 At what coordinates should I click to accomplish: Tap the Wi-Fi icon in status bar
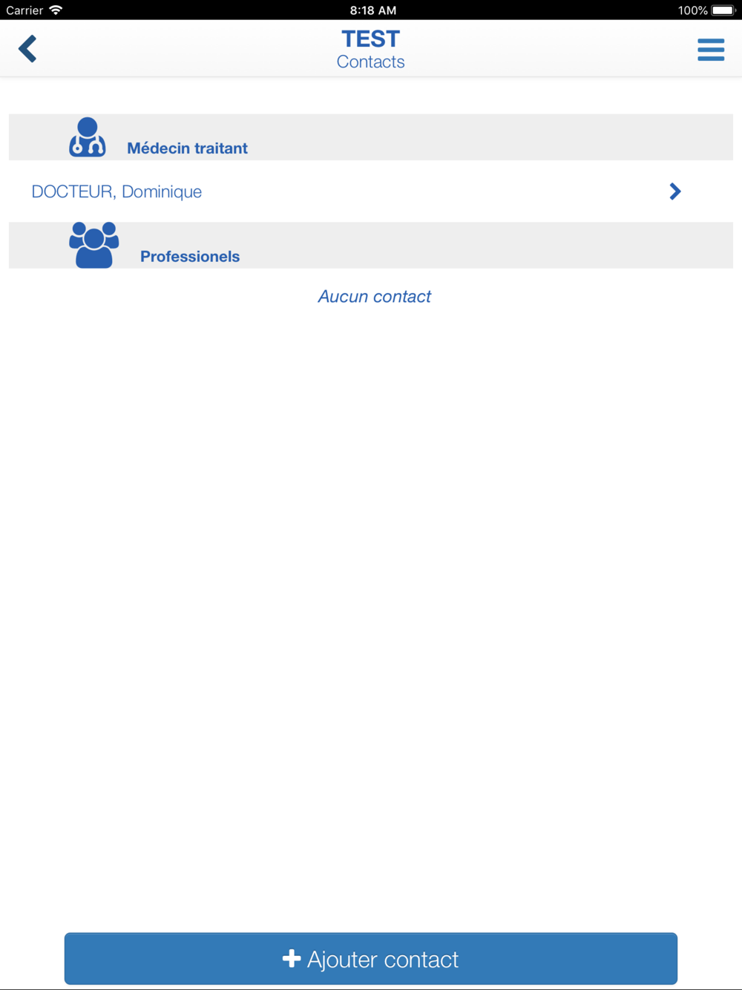pyautogui.click(x=56, y=10)
